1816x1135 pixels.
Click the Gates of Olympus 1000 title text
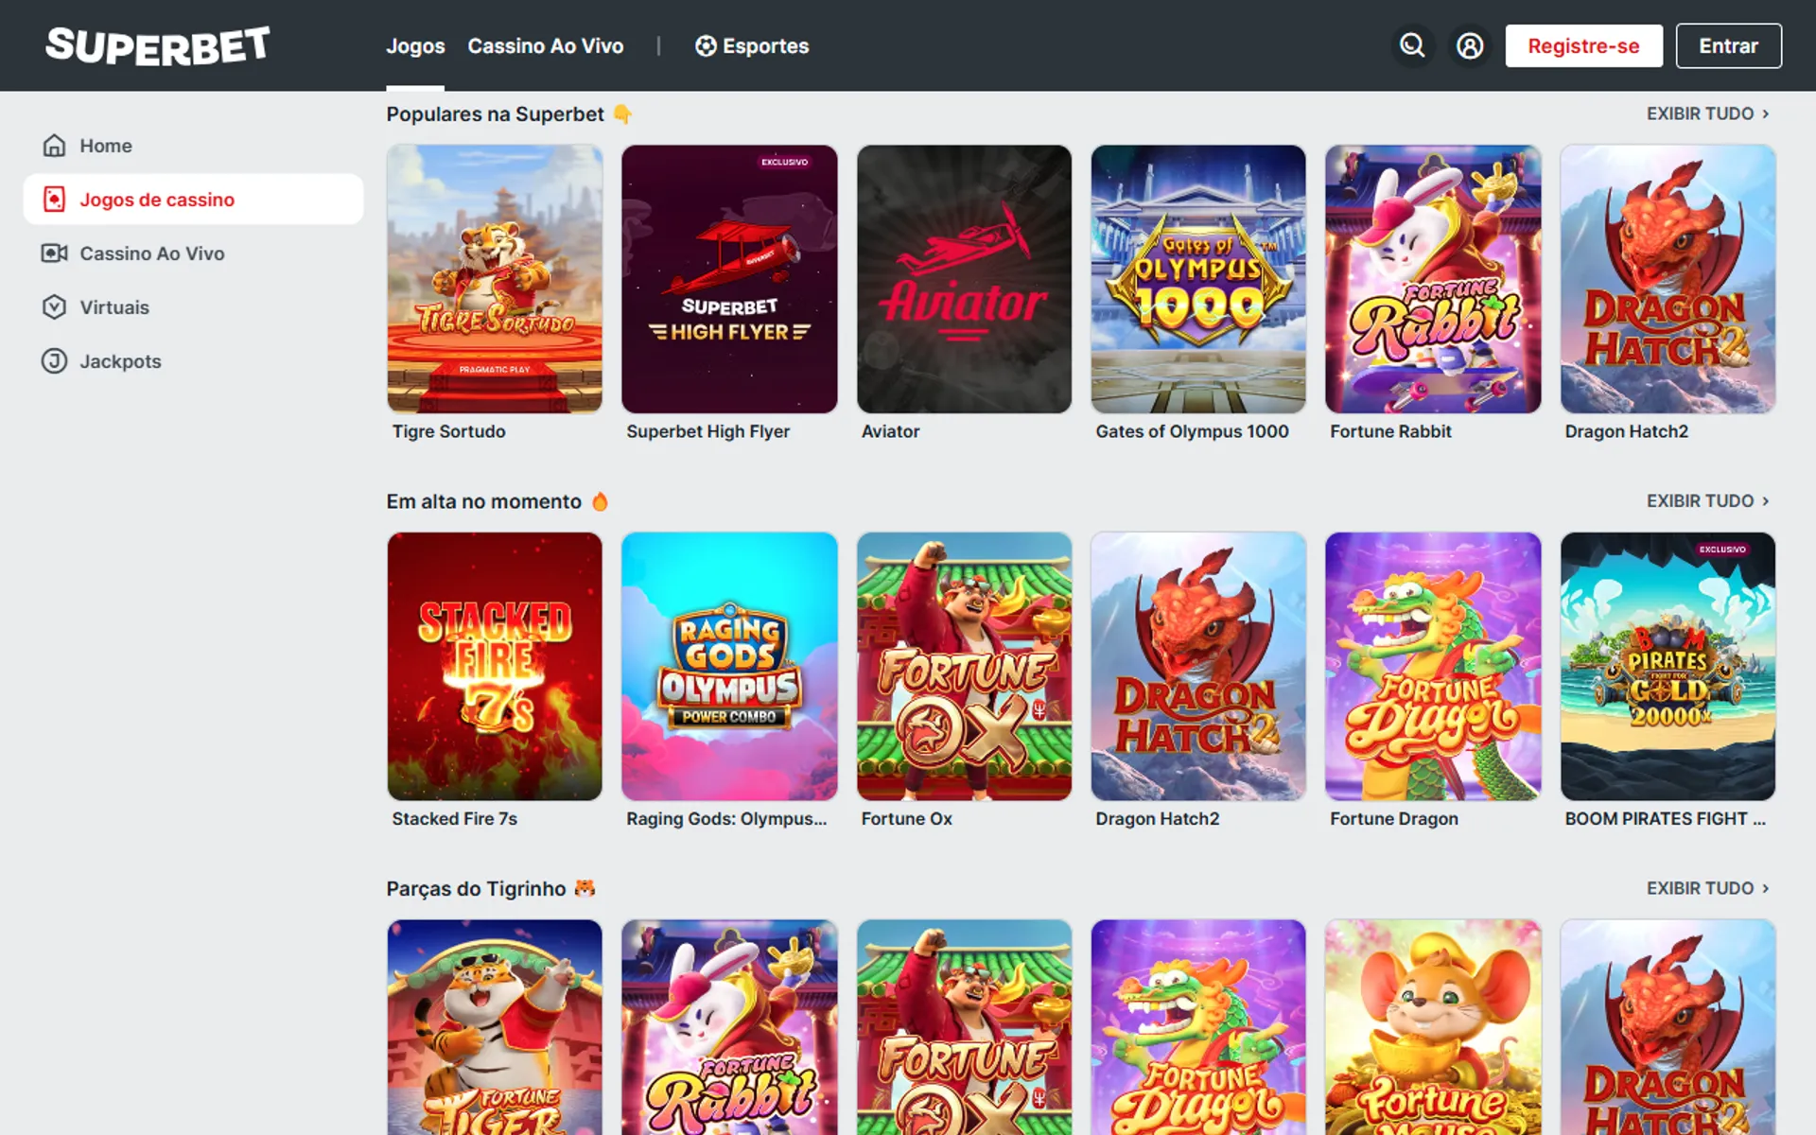(1192, 431)
